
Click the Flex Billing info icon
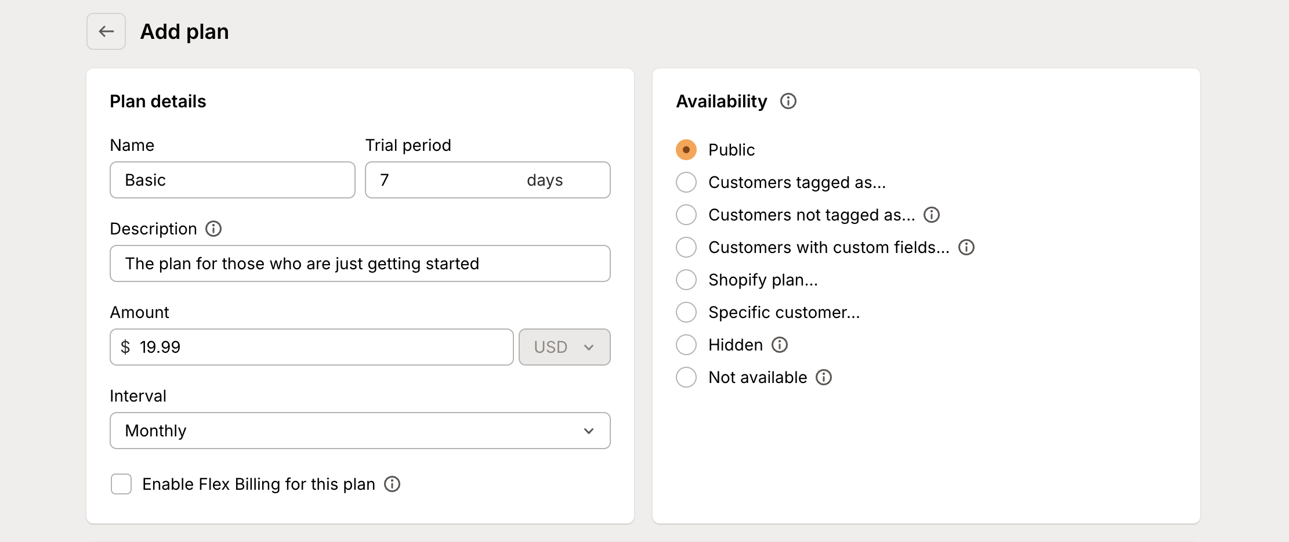tap(392, 484)
